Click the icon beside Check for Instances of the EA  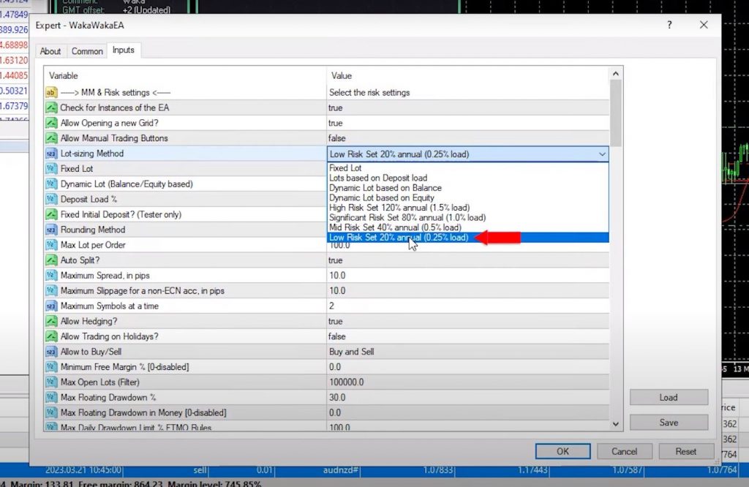51,108
